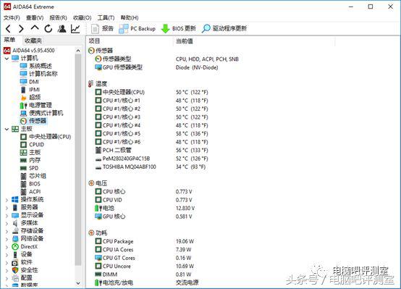Open the user icon in toolbar
The height and width of the screenshot is (289, 401).
tap(62, 28)
